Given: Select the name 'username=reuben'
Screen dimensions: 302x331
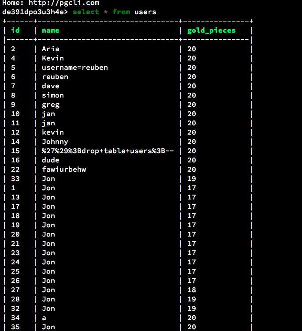Looking at the screenshot, I should coord(75,68).
